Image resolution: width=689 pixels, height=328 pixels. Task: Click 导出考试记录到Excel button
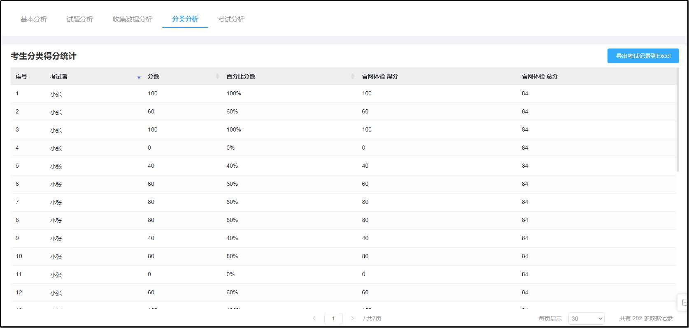pyautogui.click(x=643, y=56)
